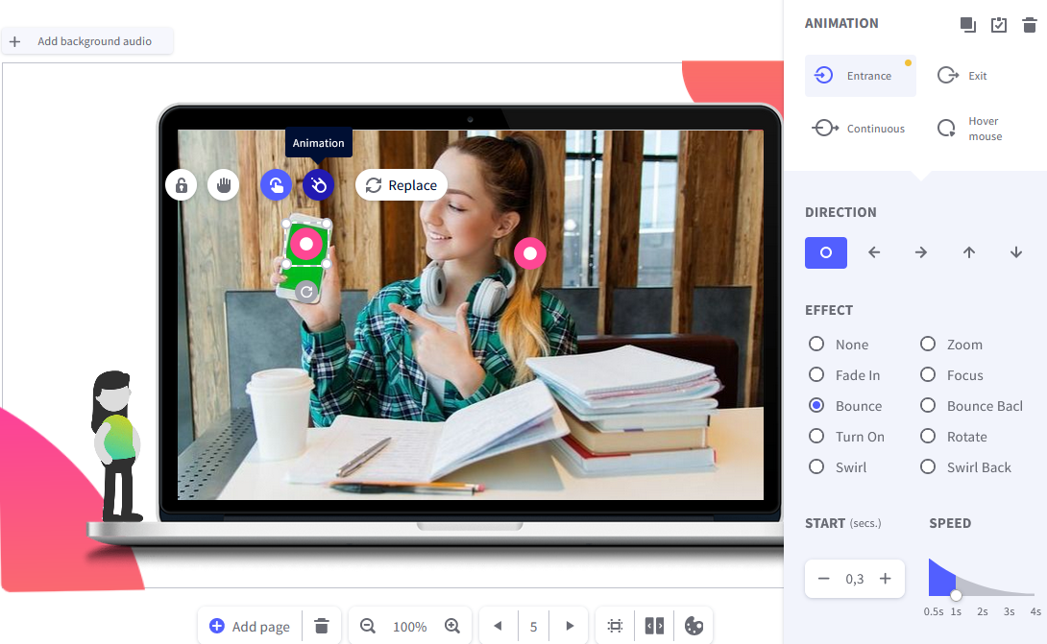Viewport: 1047px width, 644px height.
Task: Click the Replace button
Action: point(402,185)
